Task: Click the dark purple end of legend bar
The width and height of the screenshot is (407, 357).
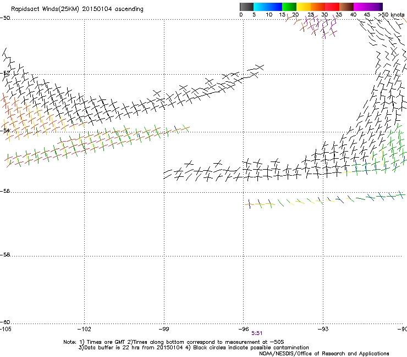Action: [x=381, y=7]
